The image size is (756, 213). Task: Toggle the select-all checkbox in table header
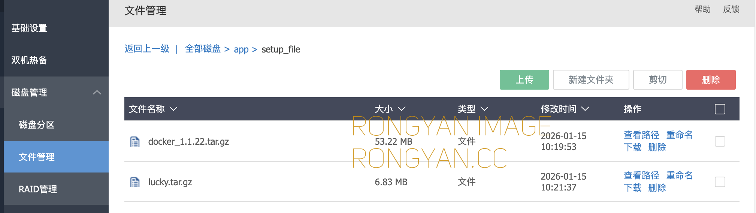pyautogui.click(x=720, y=109)
